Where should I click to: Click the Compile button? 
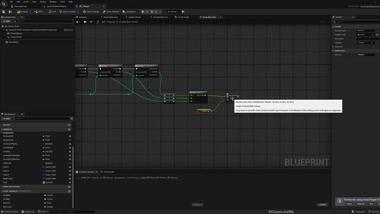tap(23, 12)
